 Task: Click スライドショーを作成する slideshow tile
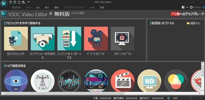coord(43,39)
